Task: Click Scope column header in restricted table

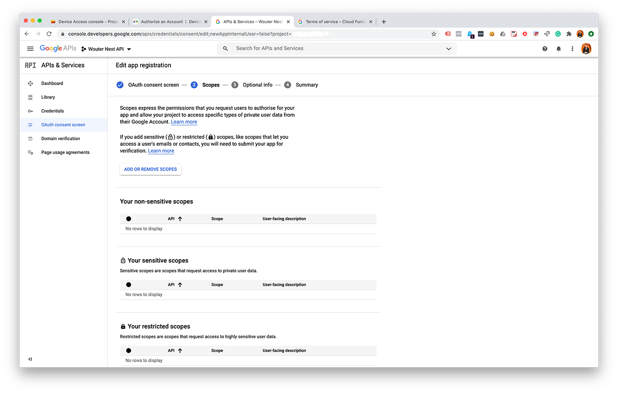Action: pos(217,350)
